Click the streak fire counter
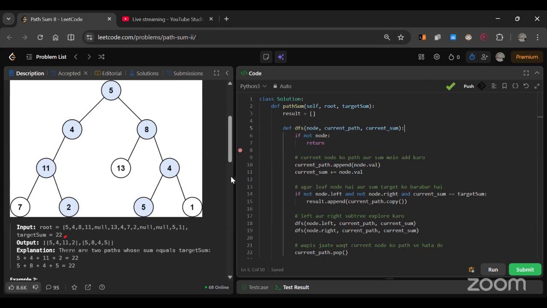 (x=454, y=57)
